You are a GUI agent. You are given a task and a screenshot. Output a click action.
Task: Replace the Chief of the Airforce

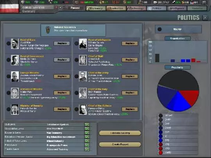pyautogui.click(x=130, y=109)
